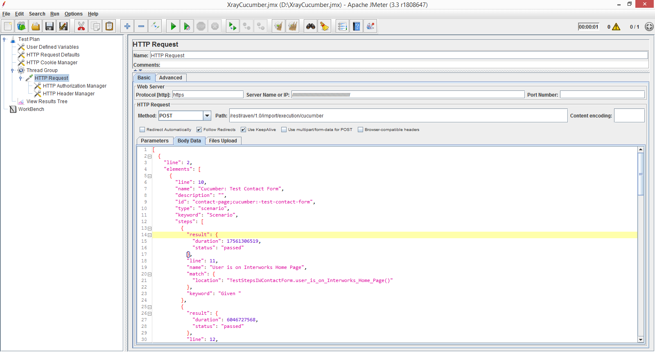This screenshot has width=655, height=352.
Task: Uncheck Follow Redirects checkbox
Action: [199, 130]
